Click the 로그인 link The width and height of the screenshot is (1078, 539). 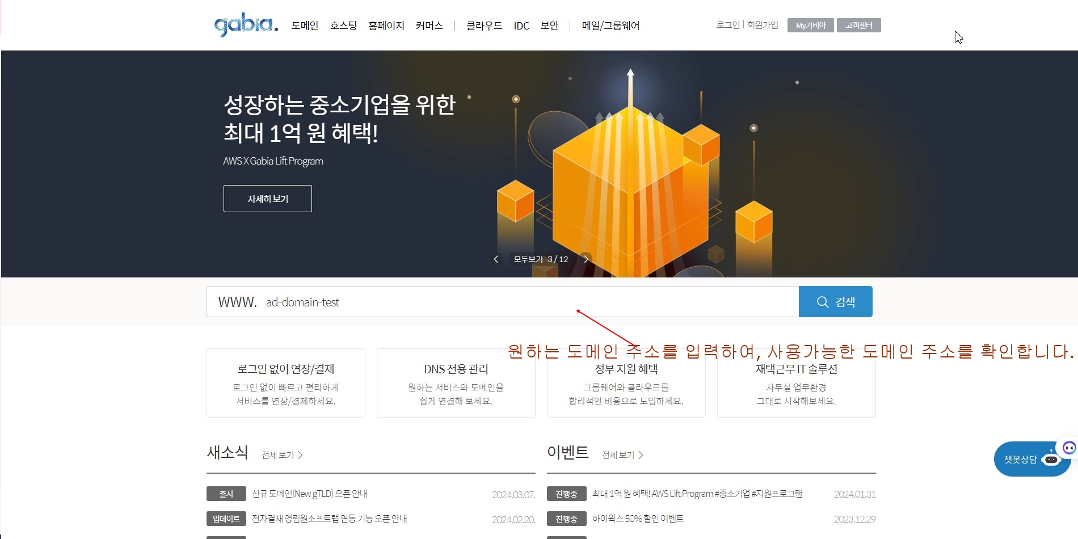coord(728,25)
